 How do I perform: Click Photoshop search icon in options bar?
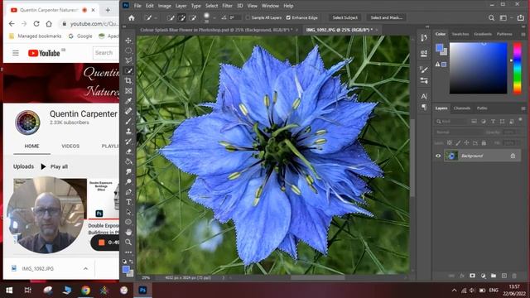491,18
